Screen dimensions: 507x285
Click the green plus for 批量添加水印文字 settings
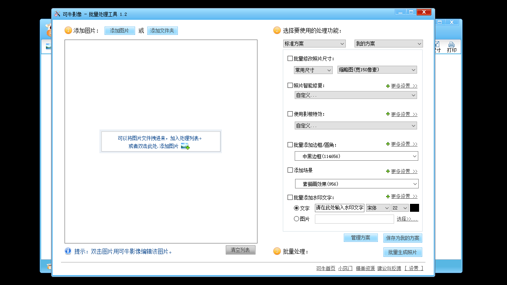tap(388, 196)
